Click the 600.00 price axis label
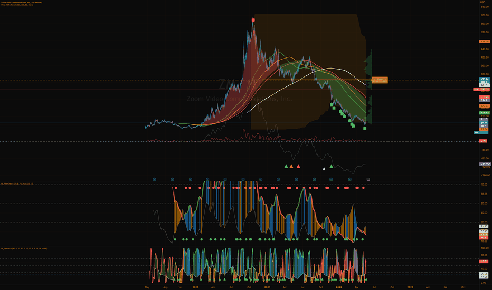 click(x=485, y=15)
